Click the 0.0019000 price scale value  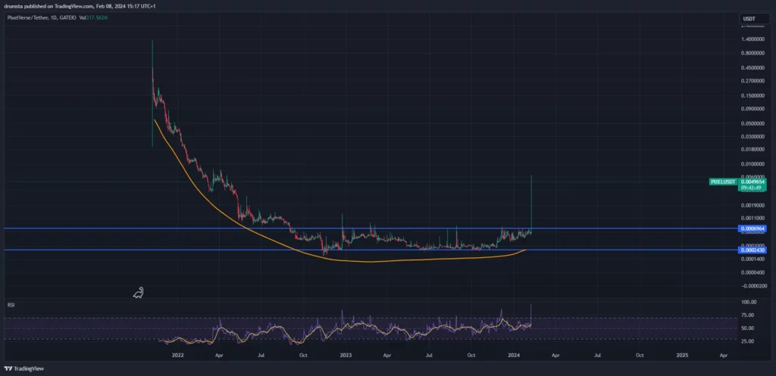click(754, 204)
